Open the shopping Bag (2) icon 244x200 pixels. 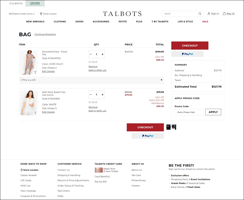[224, 14]
